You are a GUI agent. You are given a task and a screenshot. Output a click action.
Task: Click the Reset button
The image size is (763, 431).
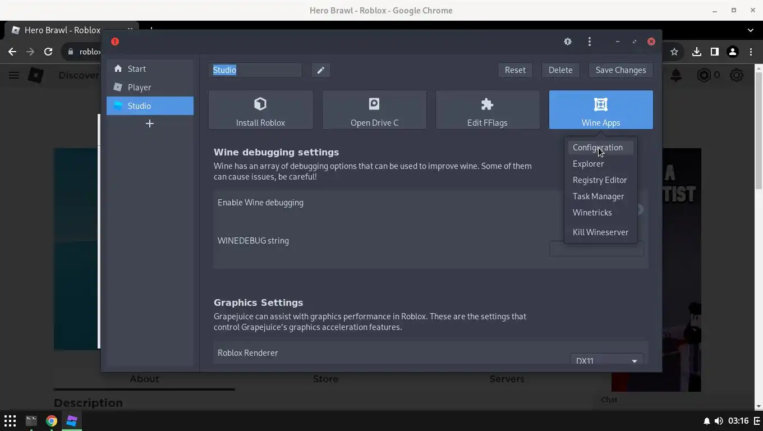pyautogui.click(x=515, y=70)
